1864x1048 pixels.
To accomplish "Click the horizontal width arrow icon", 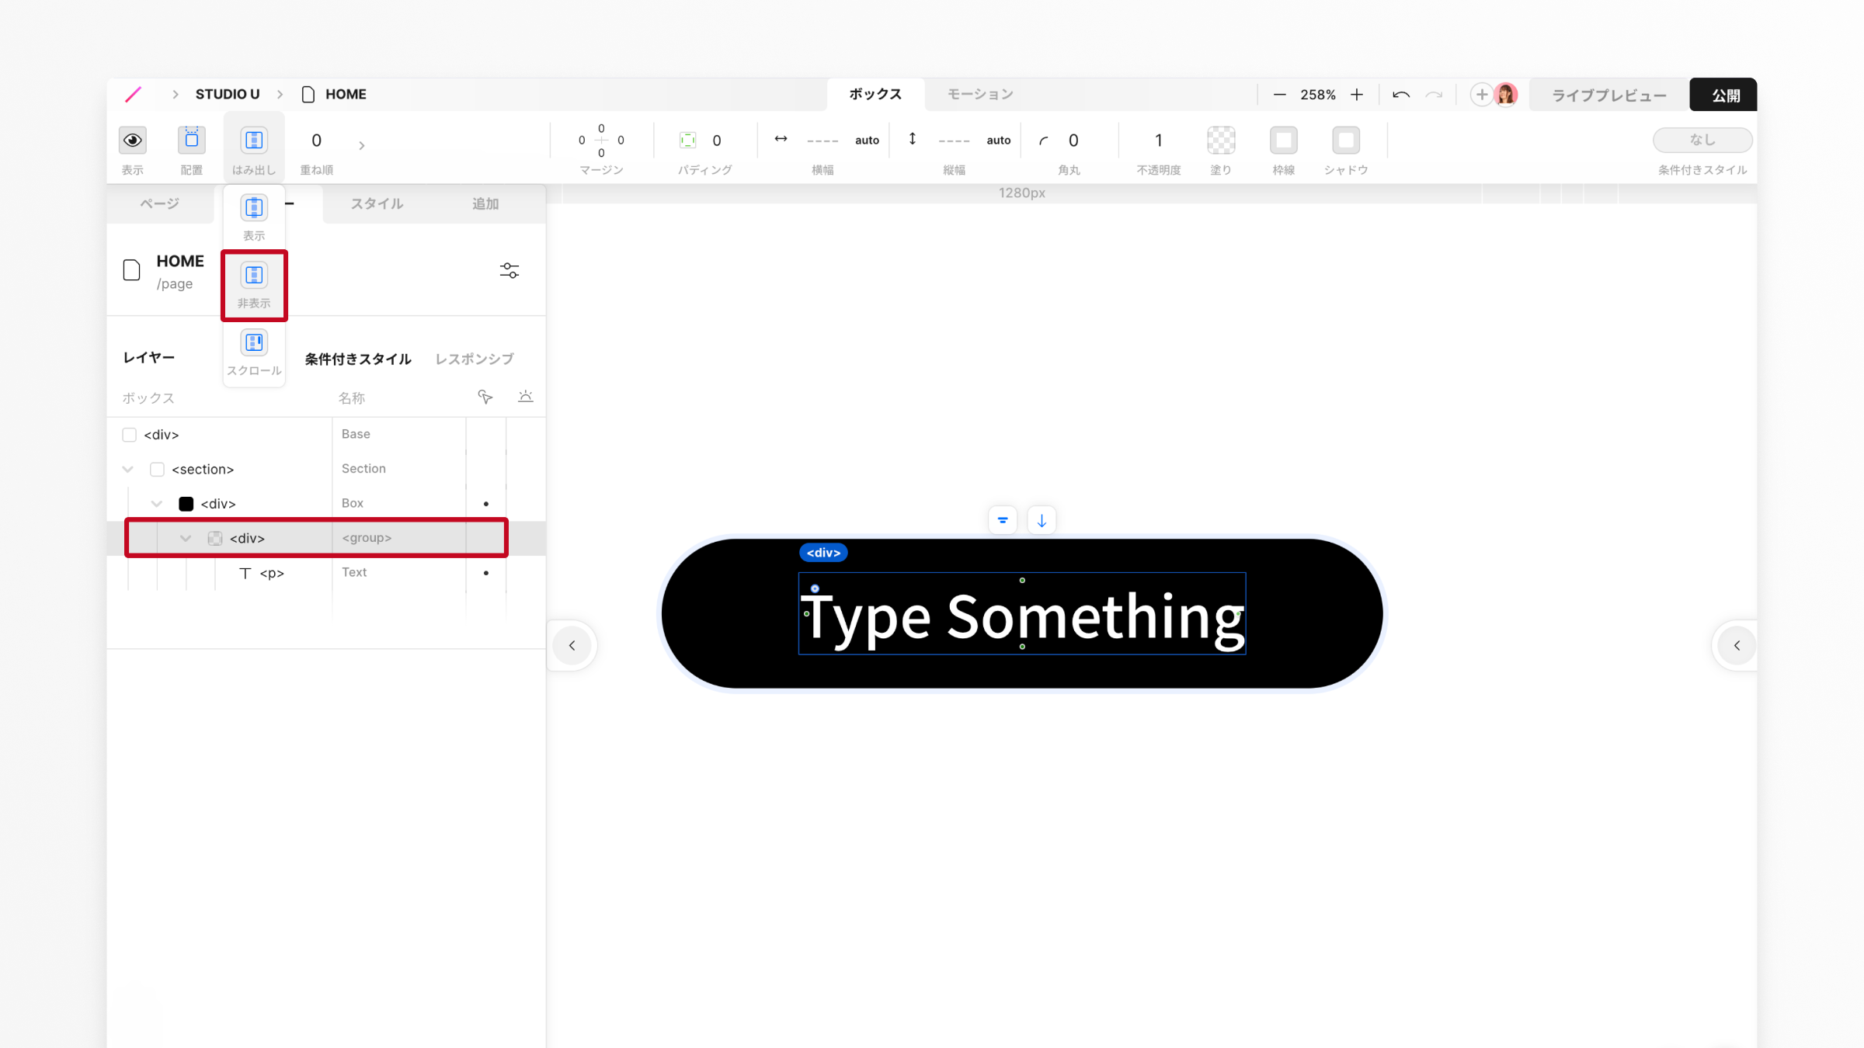I will point(781,139).
